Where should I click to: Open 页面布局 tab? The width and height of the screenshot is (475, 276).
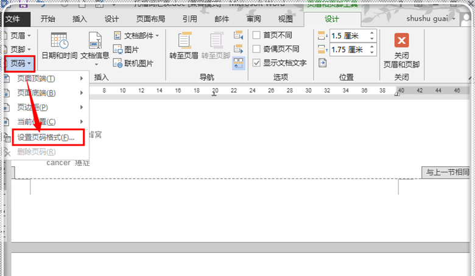(x=150, y=19)
